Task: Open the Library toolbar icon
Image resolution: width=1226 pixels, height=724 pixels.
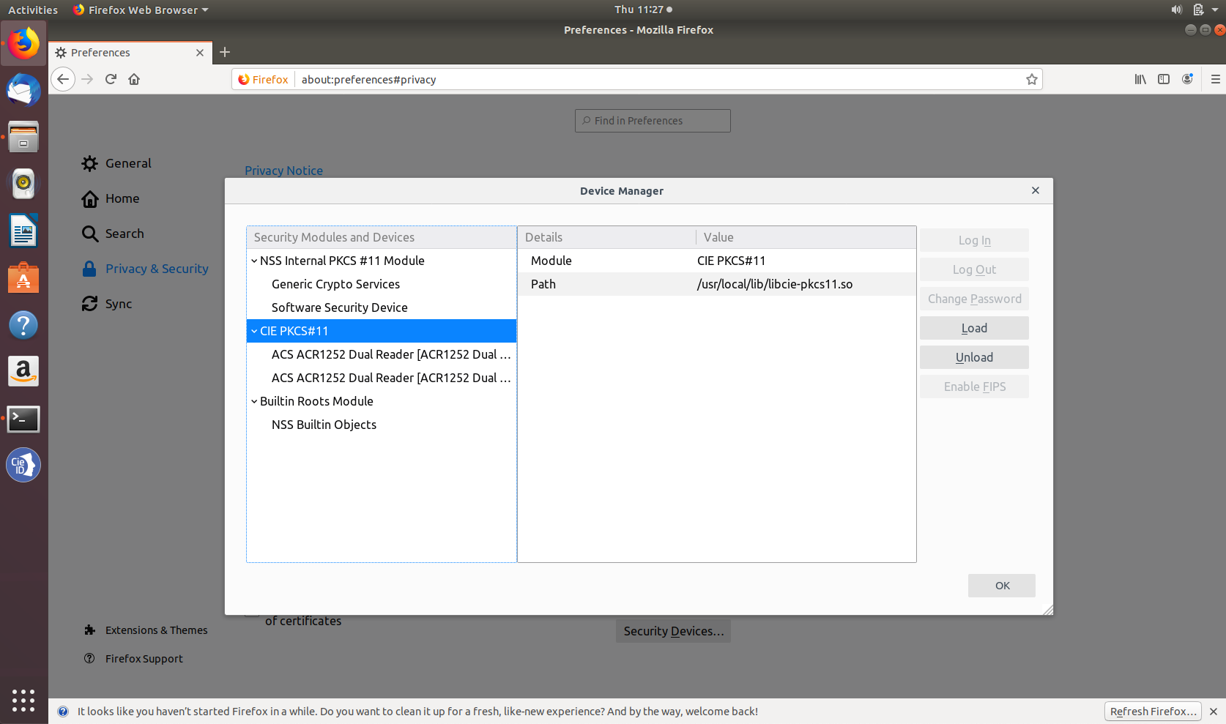Action: (x=1140, y=79)
